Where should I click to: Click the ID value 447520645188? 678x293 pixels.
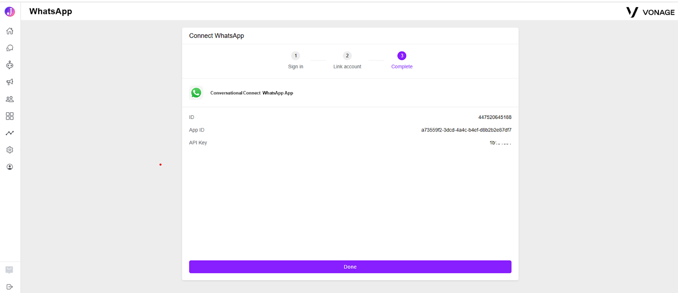click(x=495, y=117)
